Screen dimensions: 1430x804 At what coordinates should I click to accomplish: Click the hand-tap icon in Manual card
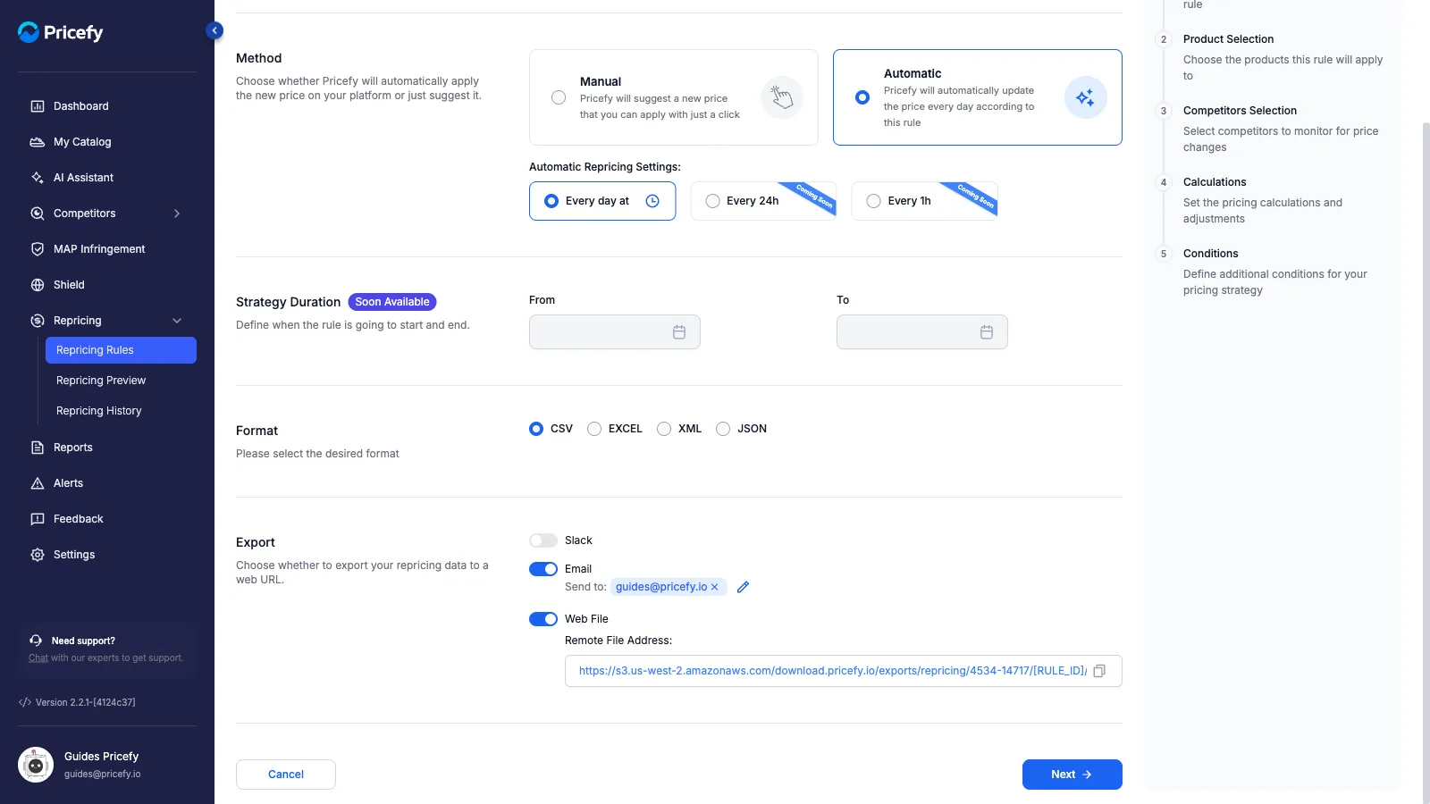point(782,97)
